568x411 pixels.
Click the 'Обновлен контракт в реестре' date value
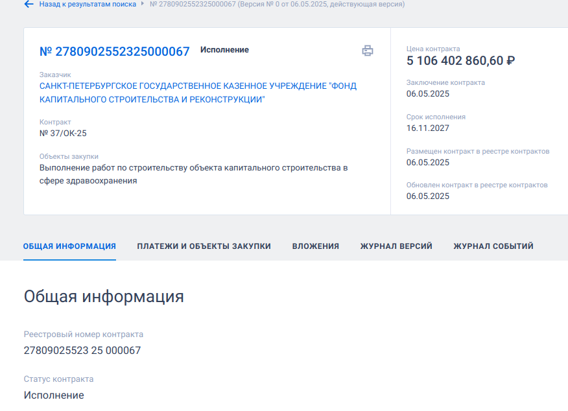(x=427, y=196)
